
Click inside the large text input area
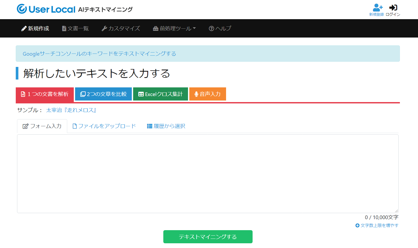pos(207,173)
